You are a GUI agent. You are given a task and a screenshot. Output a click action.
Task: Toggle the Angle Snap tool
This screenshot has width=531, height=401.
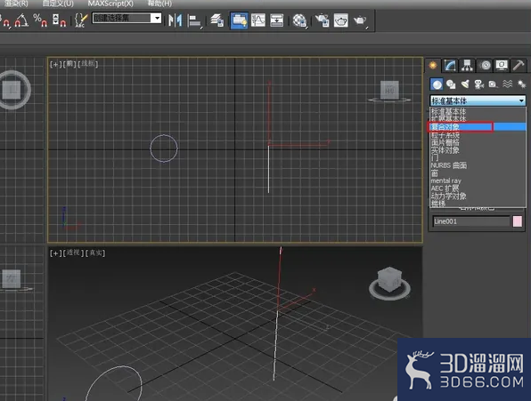(21, 20)
